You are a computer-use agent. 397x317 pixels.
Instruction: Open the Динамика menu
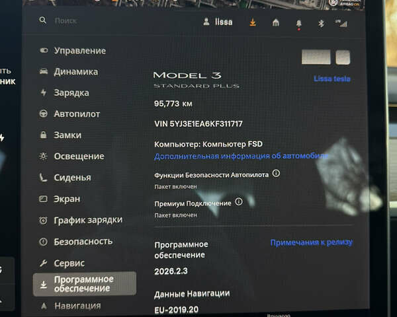click(69, 72)
